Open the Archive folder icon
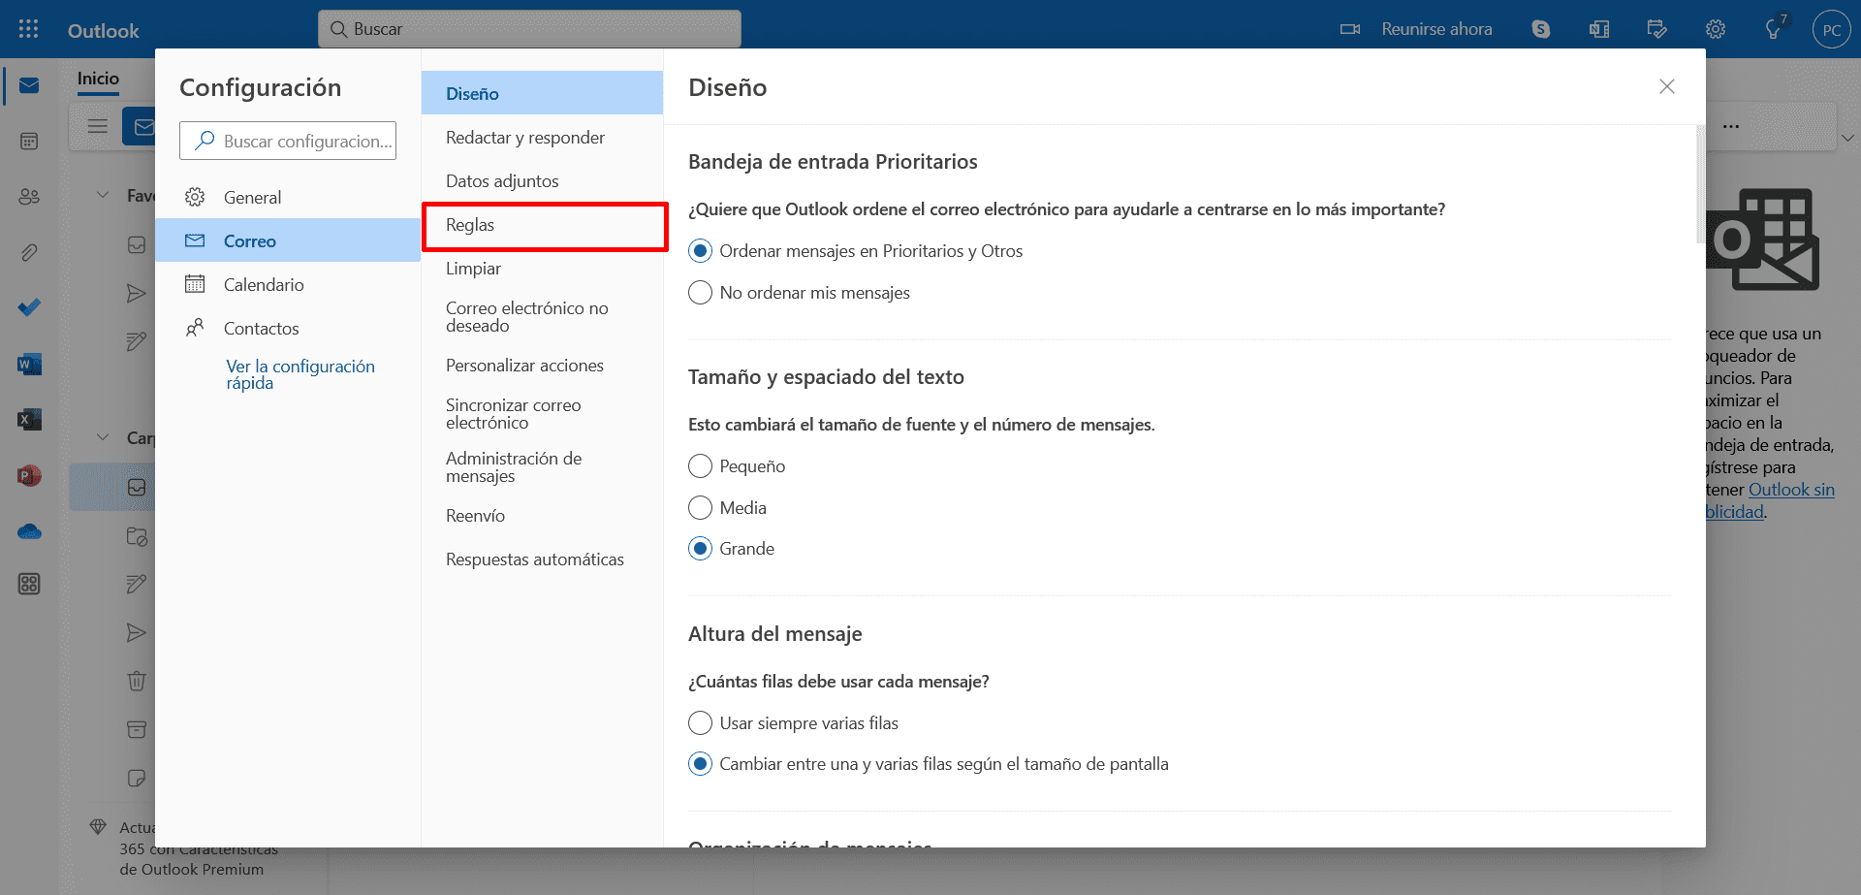Viewport: 1861px width, 895px height. 137,729
